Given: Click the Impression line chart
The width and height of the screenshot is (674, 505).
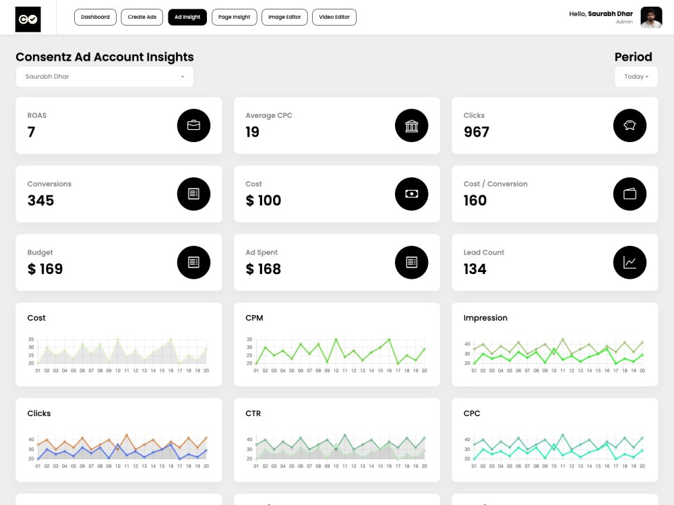Looking at the screenshot, I should pyautogui.click(x=555, y=355).
